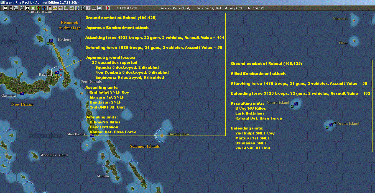Click the green square marker at Nauru Island
The width and height of the screenshot is (375, 193).
click(x=292, y=107)
